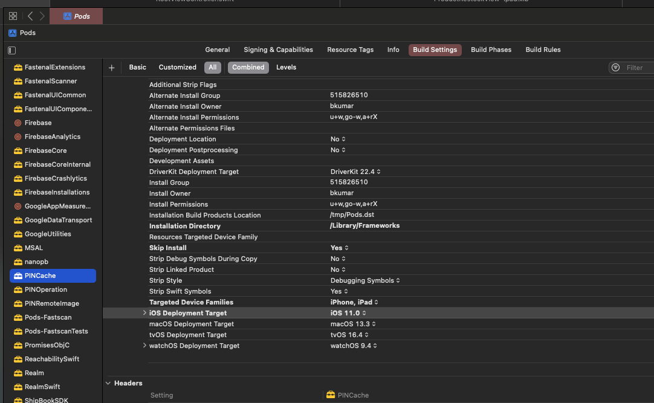Screen dimensions: 654x403
Task: Collapse the Headers section
Action: click(108, 383)
